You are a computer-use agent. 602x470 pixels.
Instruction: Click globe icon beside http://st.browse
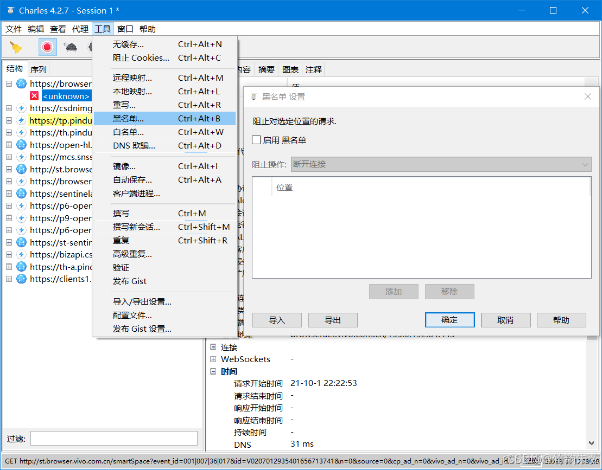click(22, 169)
